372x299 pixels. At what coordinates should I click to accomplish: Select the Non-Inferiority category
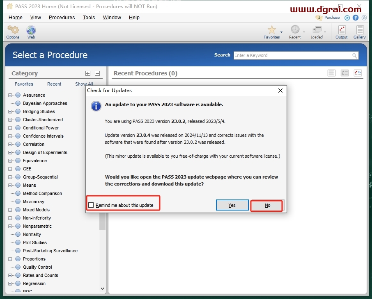(x=37, y=218)
